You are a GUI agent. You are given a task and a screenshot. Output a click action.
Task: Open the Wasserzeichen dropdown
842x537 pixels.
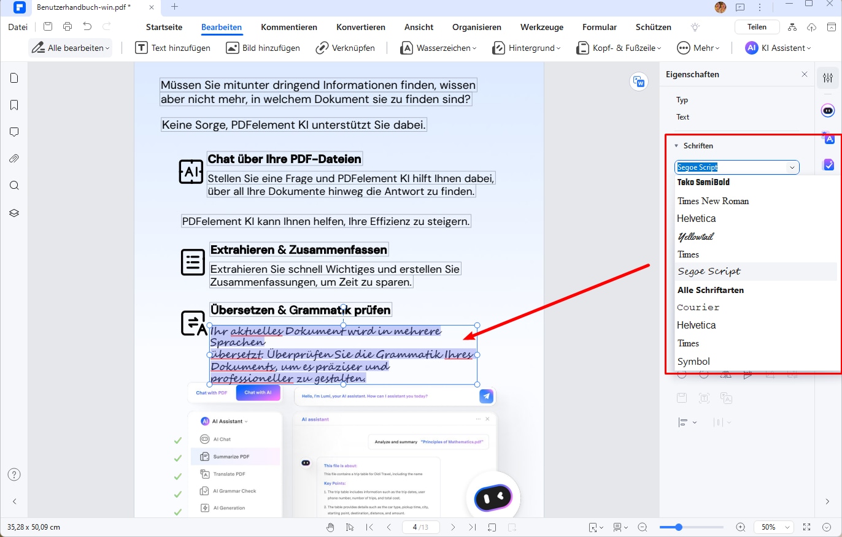coord(439,48)
